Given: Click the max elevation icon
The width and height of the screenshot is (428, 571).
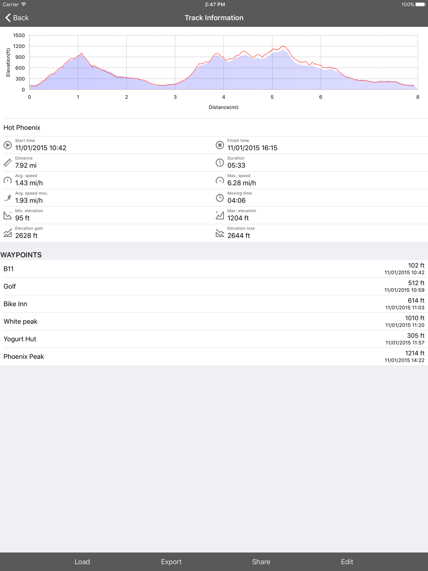Looking at the screenshot, I should (x=220, y=215).
